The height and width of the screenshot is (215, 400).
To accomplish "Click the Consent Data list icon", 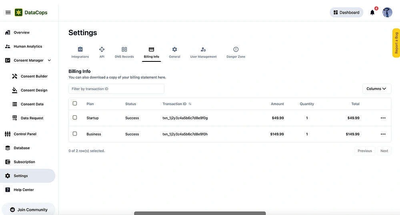I will click(14, 104).
